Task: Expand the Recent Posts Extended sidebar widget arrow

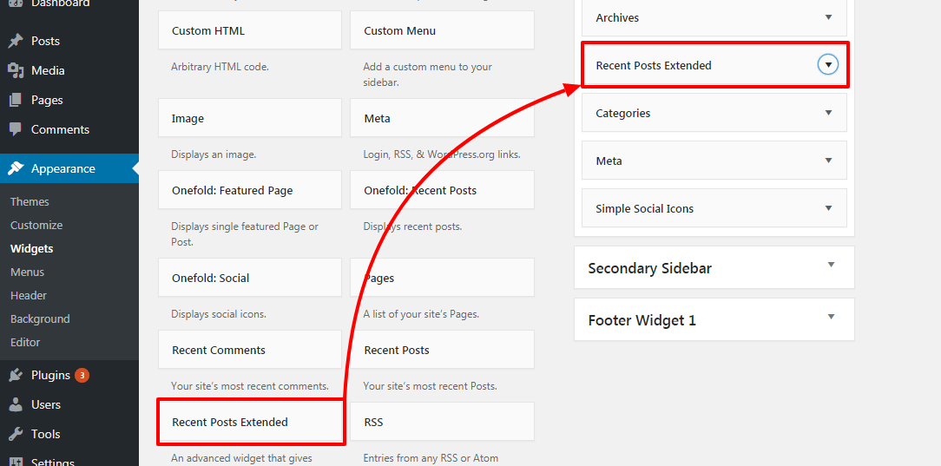Action: click(x=828, y=64)
